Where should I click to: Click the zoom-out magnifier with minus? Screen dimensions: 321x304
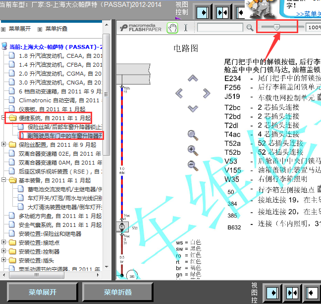click(193, 166)
